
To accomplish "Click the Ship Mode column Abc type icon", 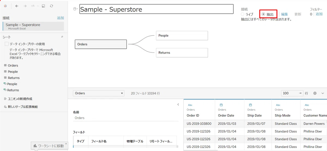I will (278, 105).
